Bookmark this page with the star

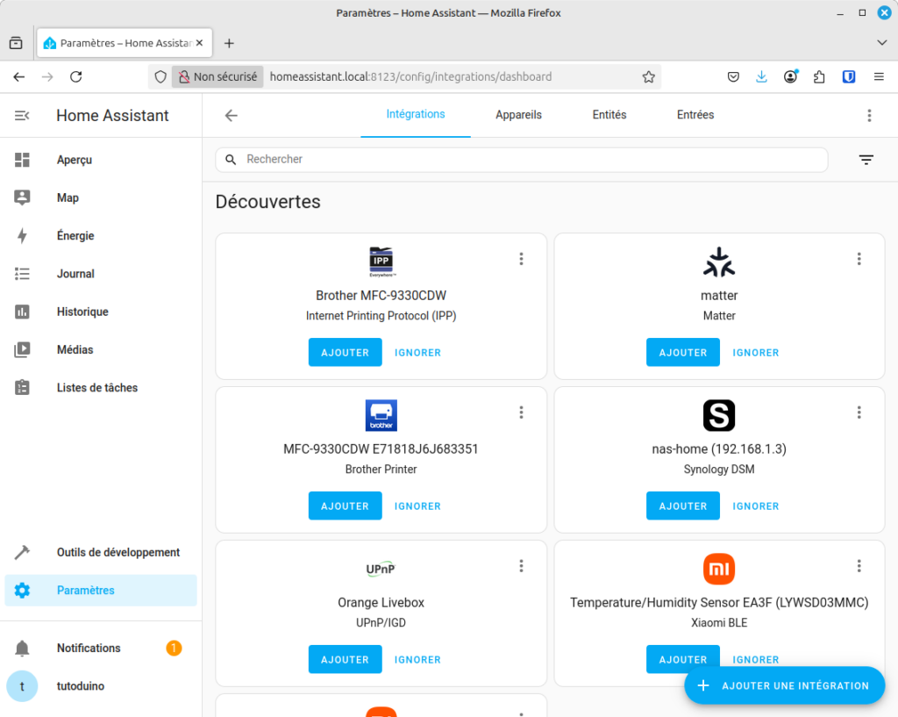(x=648, y=77)
